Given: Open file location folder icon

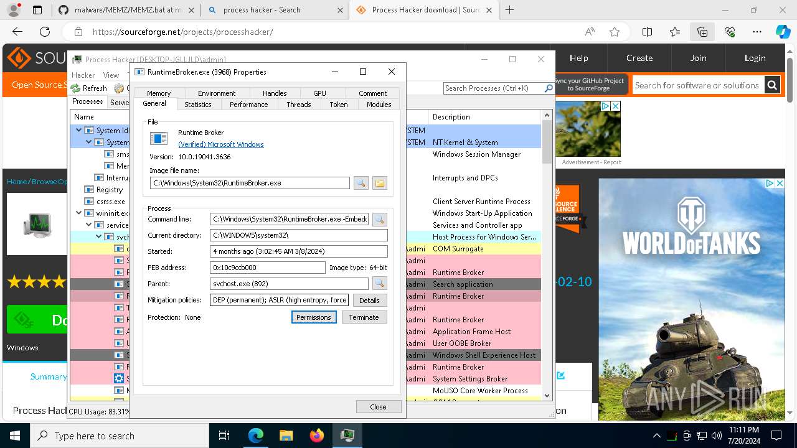Looking at the screenshot, I should (x=380, y=183).
